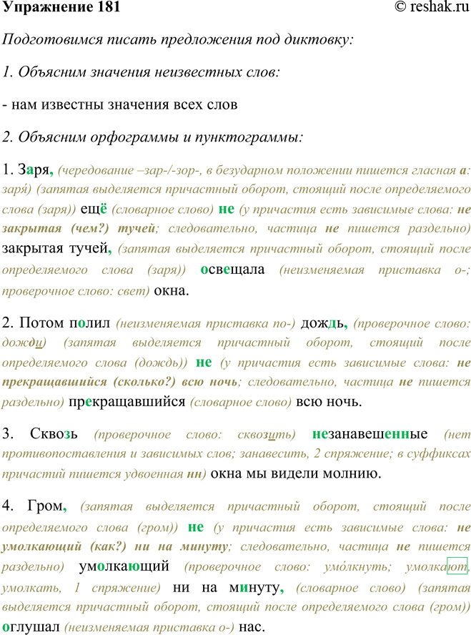Click "всю ночь." ending sentence 2

point(329,402)
